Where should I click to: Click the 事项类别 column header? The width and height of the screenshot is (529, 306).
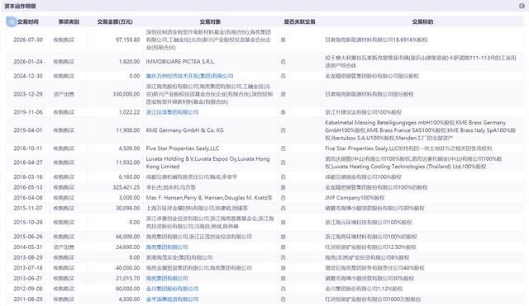tap(69, 22)
